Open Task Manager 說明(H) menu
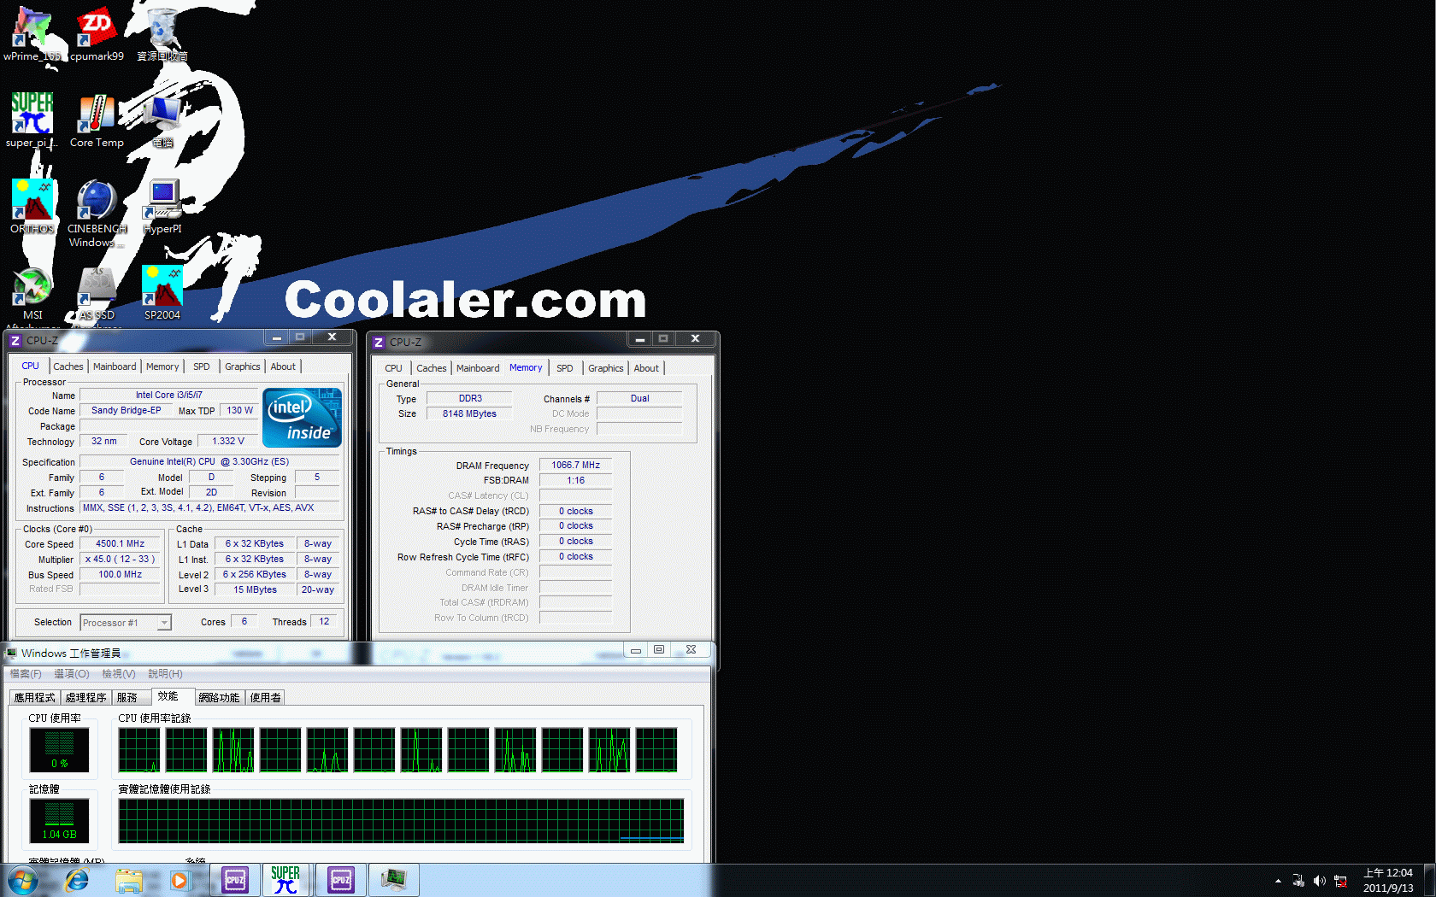The width and height of the screenshot is (1436, 897). click(x=165, y=674)
